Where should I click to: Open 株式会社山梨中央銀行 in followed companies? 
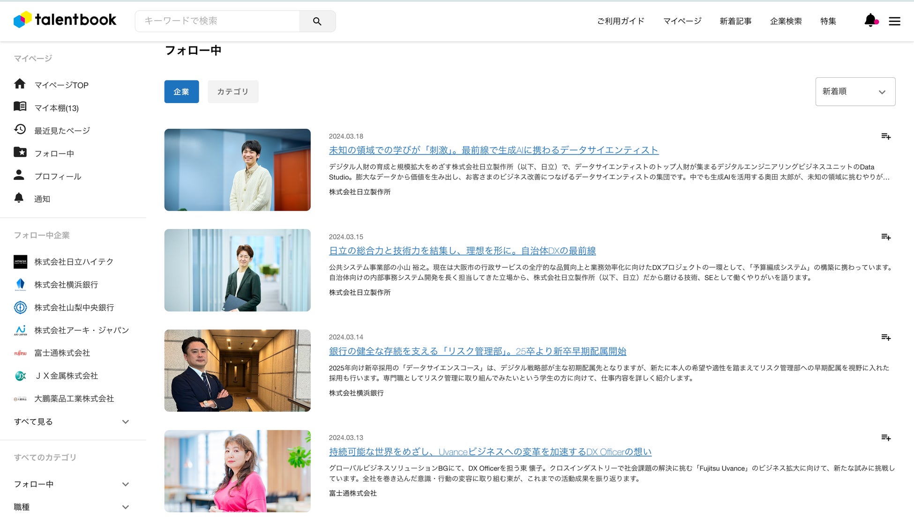click(74, 308)
